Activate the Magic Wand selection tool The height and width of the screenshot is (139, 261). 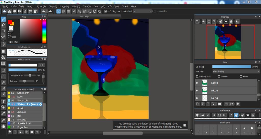(x=3, y=82)
